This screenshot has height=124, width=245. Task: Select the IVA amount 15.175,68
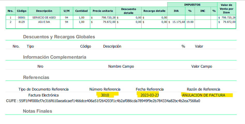point(177,22)
